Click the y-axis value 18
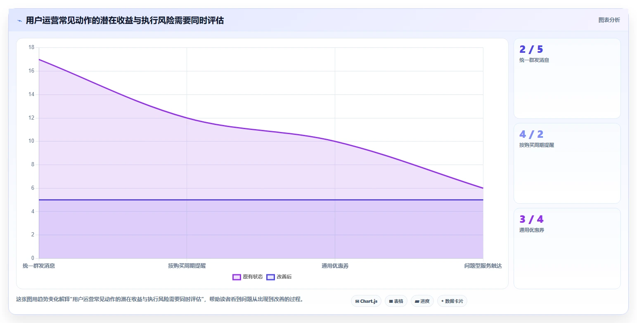This screenshot has height=323, width=637. (31, 47)
